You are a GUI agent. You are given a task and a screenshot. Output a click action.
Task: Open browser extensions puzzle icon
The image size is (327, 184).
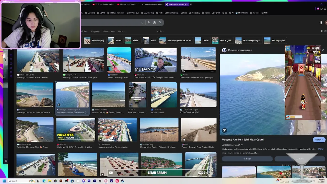pos(322,8)
